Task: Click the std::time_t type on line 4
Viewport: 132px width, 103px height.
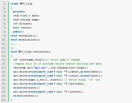Action: coord(22,16)
